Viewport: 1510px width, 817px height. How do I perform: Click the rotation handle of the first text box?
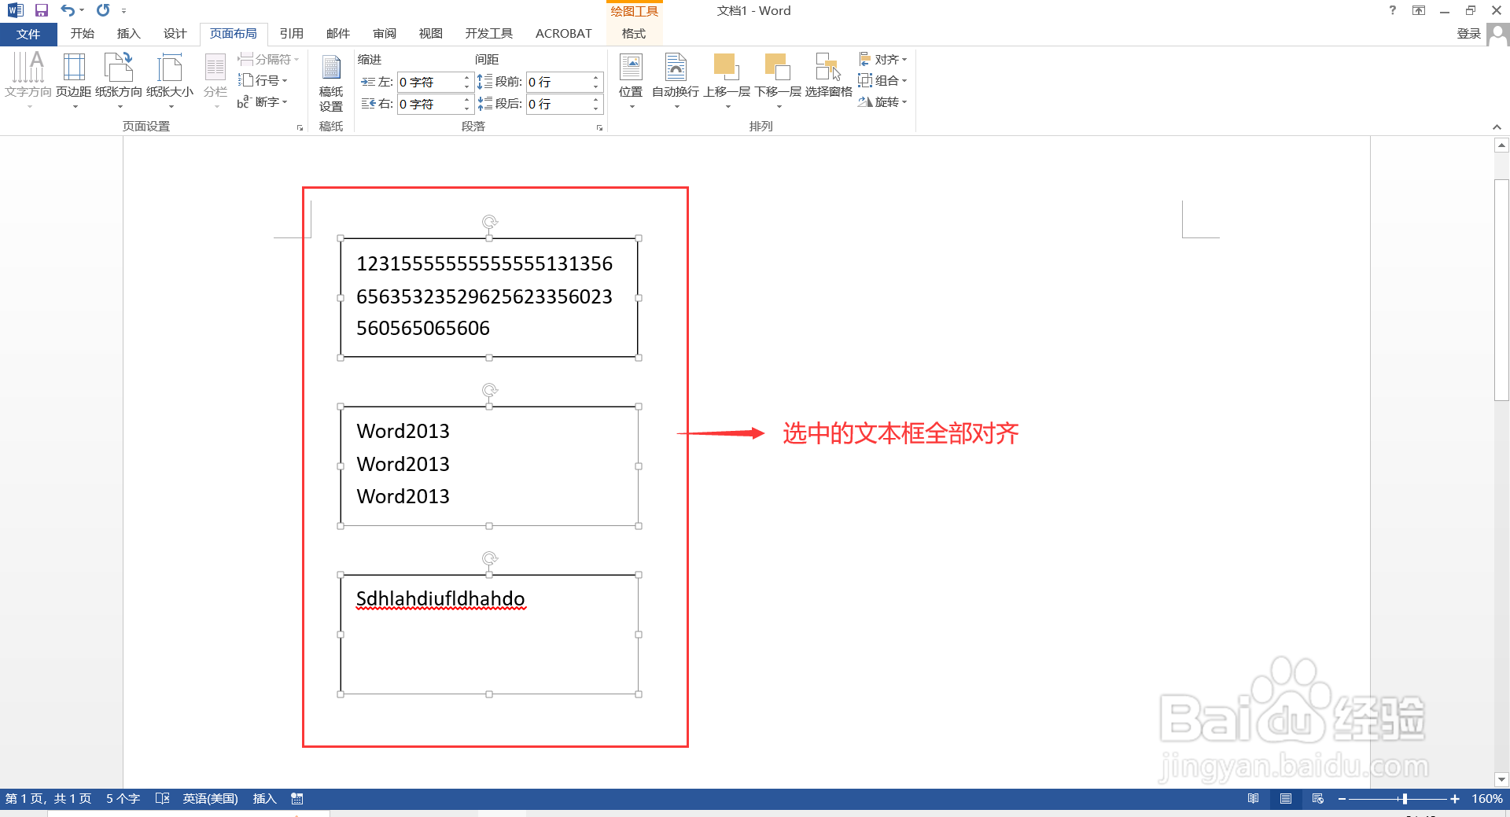(489, 223)
